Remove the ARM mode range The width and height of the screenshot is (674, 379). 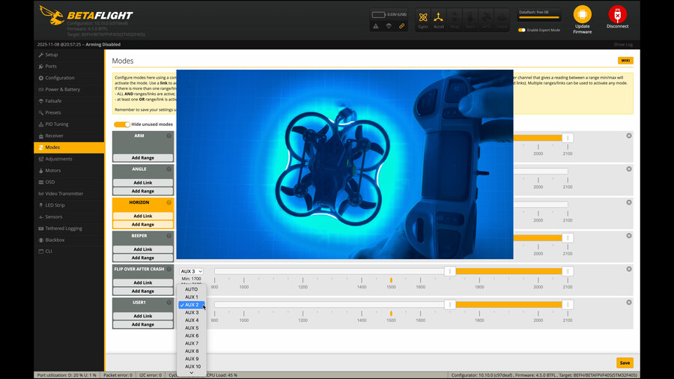pyautogui.click(x=629, y=136)
